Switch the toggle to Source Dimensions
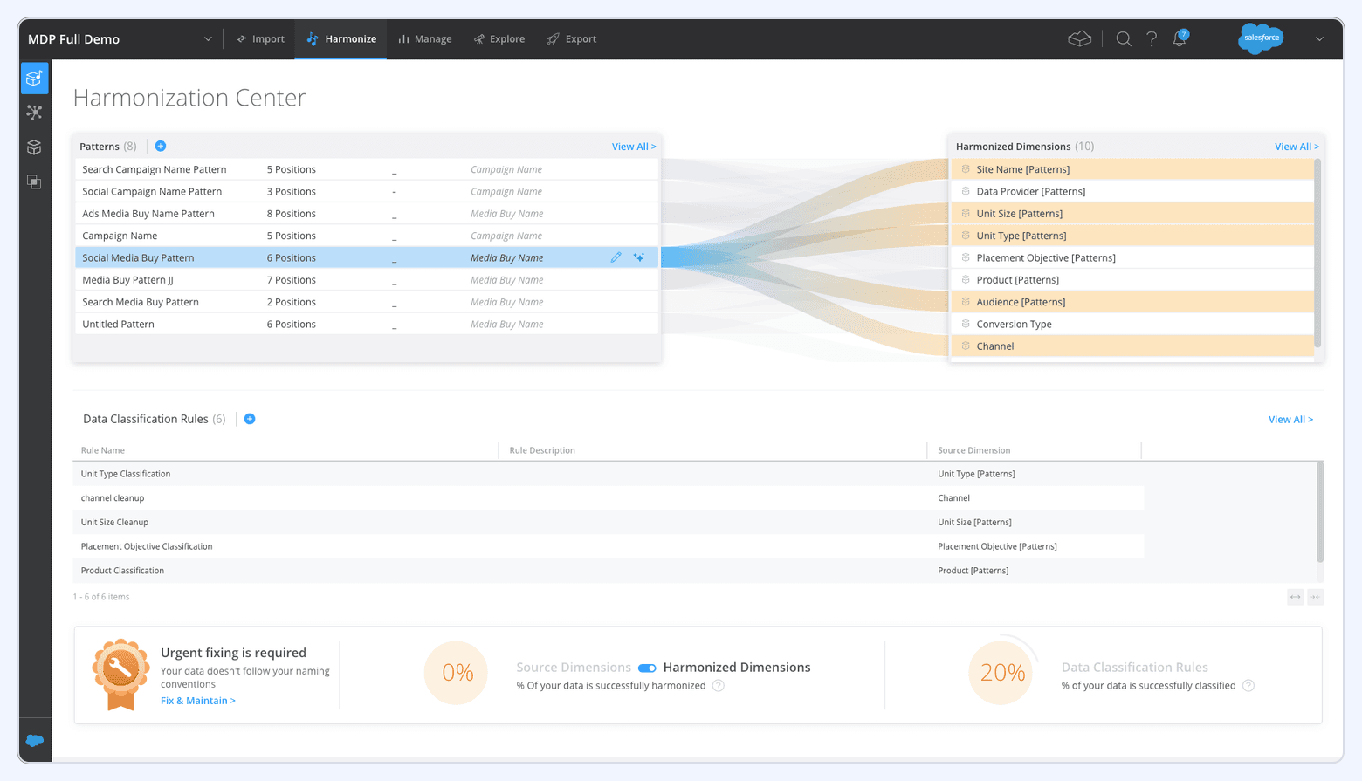 pos(647,667)
